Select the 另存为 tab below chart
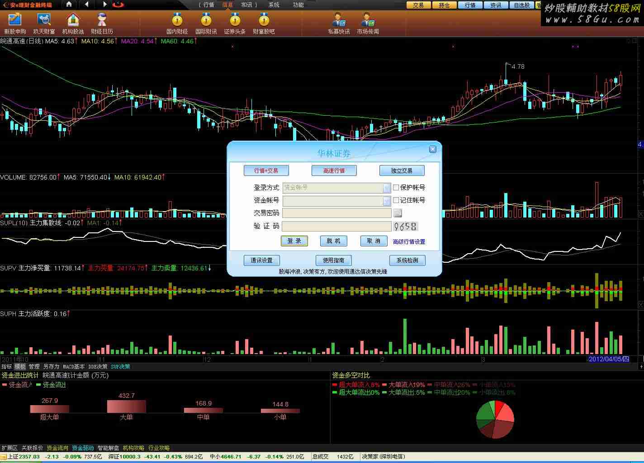 (51, 367)
